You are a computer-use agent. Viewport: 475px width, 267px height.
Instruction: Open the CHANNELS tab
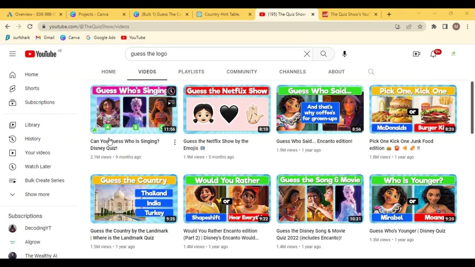(x=292, y=72)
